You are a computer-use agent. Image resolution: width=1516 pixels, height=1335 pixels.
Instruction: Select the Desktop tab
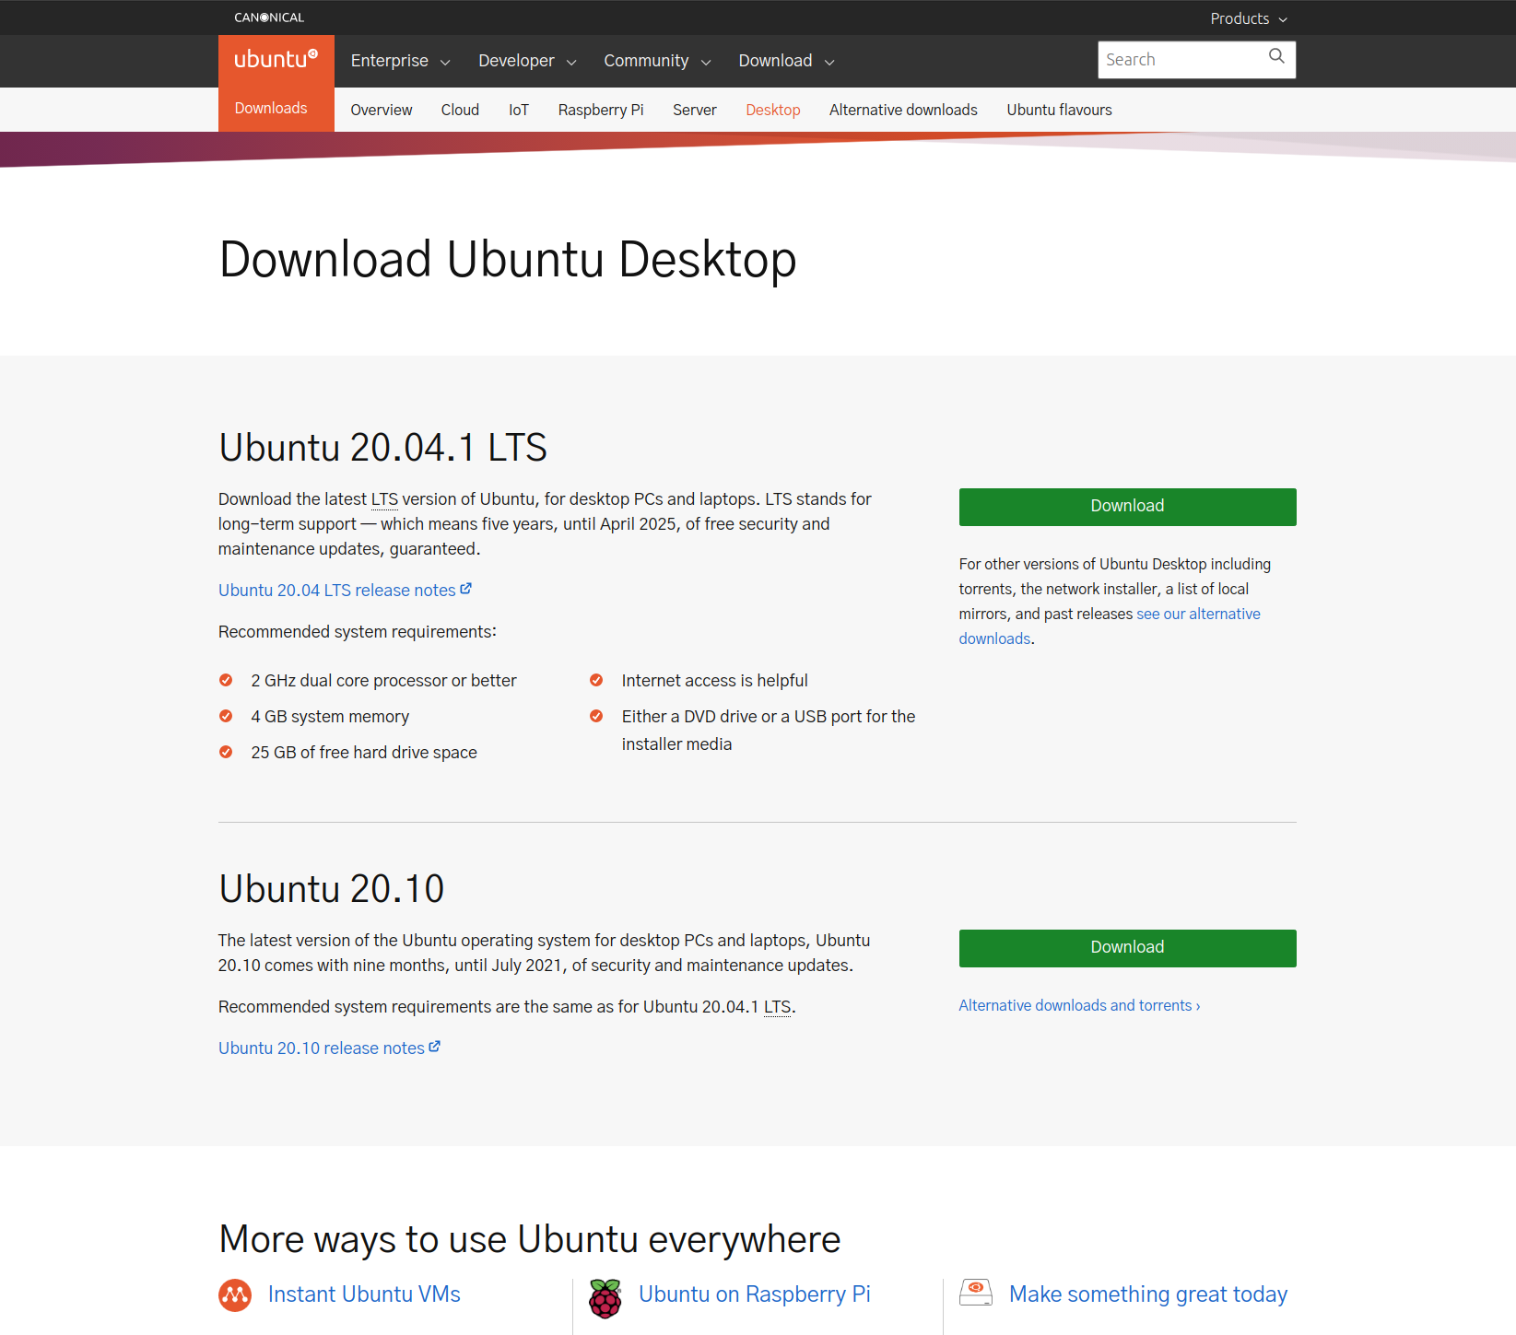click(x=773, y=110)
